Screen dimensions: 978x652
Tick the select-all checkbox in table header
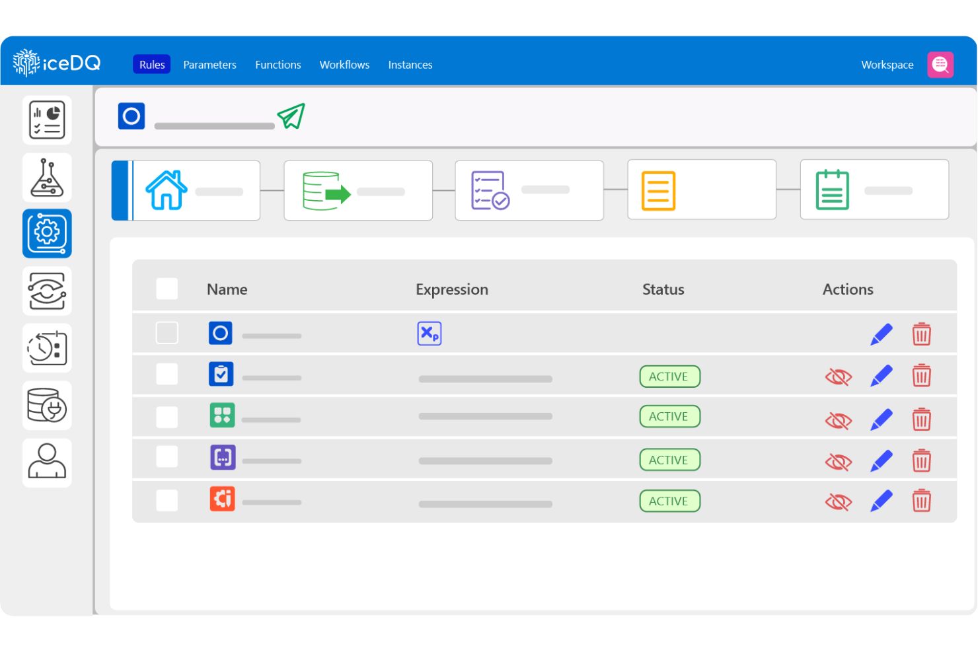(167, 289)
